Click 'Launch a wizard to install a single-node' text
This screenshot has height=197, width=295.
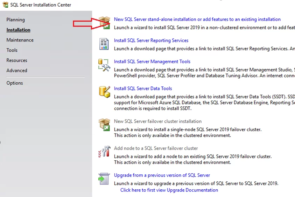(155, 129)
